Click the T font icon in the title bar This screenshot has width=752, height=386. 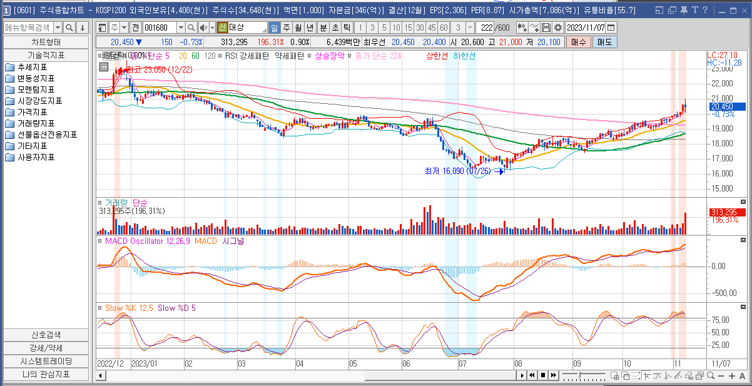tap(694, 10)
